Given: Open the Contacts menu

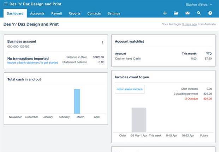Looking at the screenshot, I should [94, 13].
